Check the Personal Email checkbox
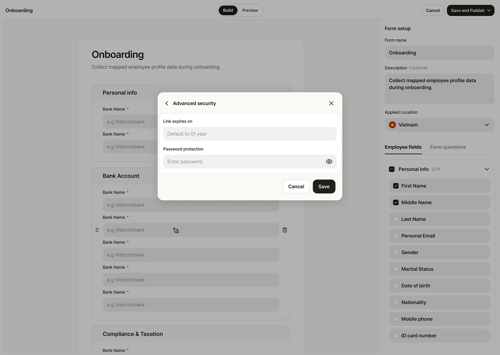This screenshot has width=500, height=355. click(396, 236)
